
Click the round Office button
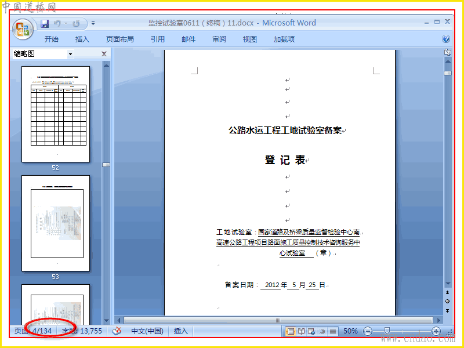tap(23, 30)
